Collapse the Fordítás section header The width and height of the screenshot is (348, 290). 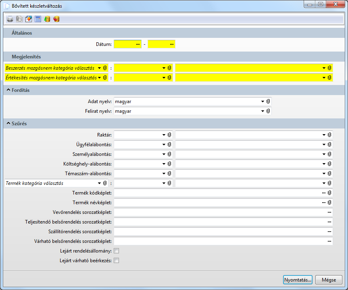[x=8, y=90]
